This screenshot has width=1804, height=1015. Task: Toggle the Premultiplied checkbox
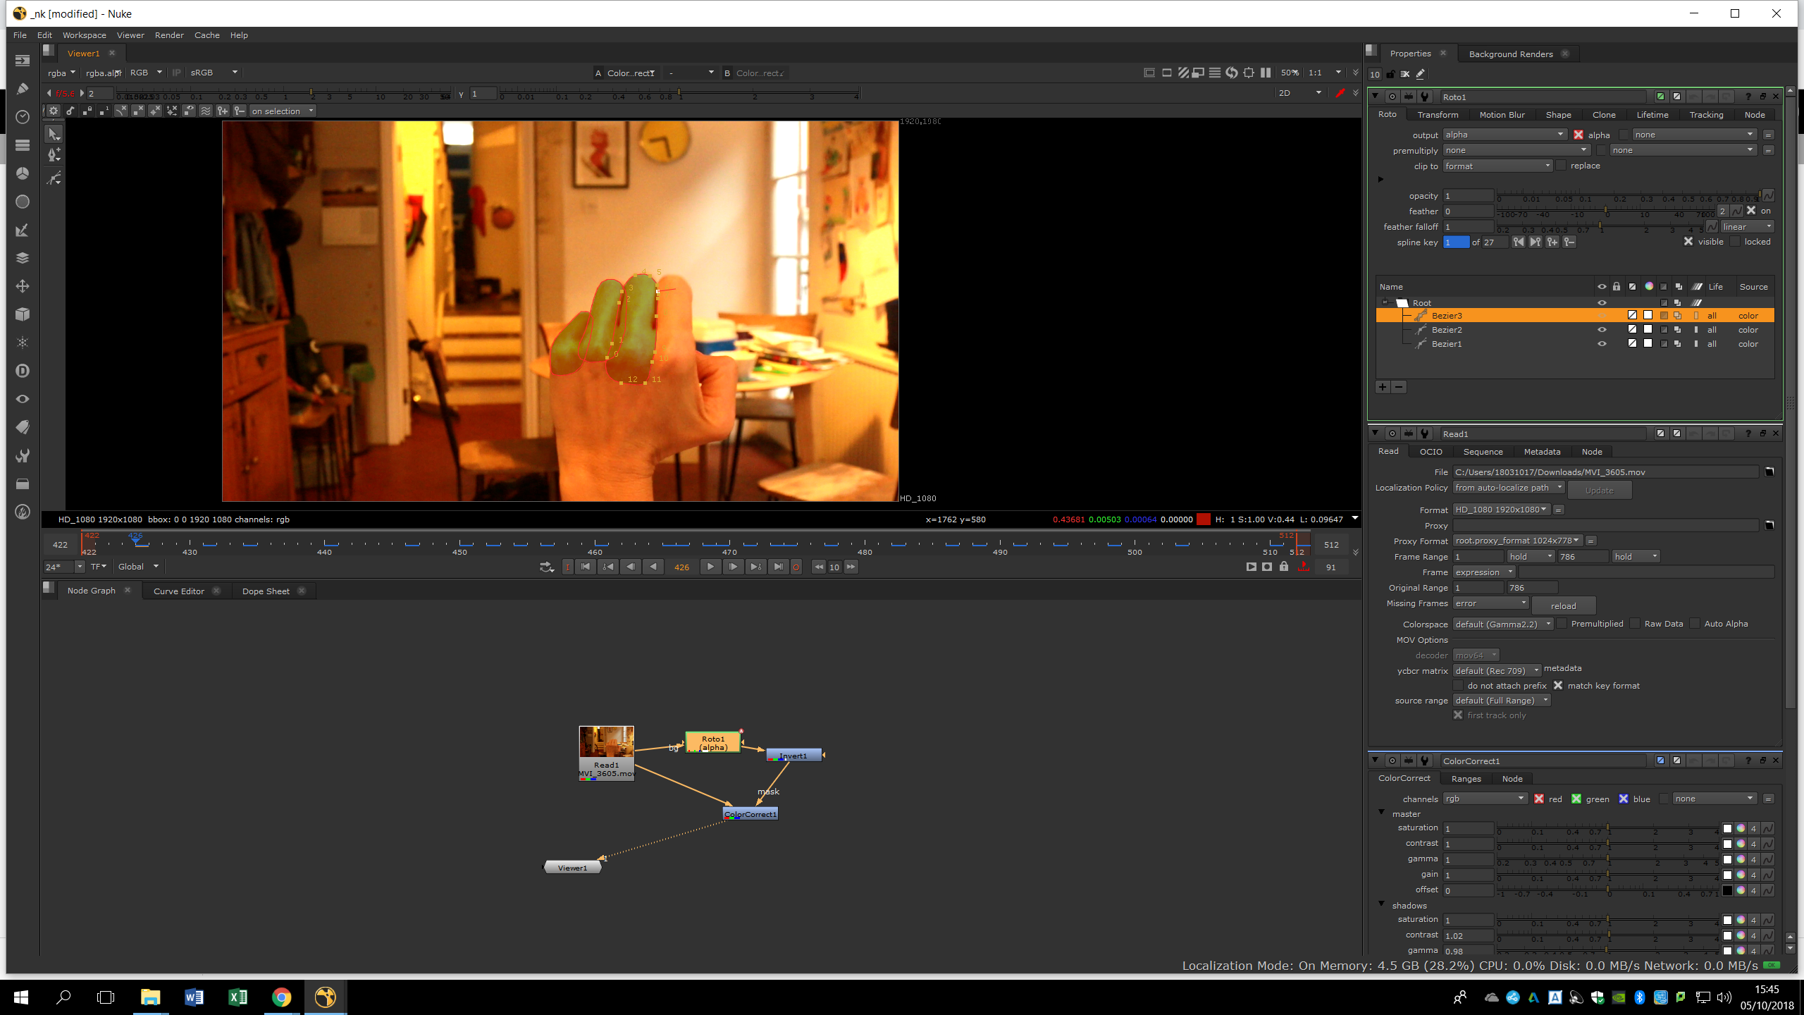1562,624
